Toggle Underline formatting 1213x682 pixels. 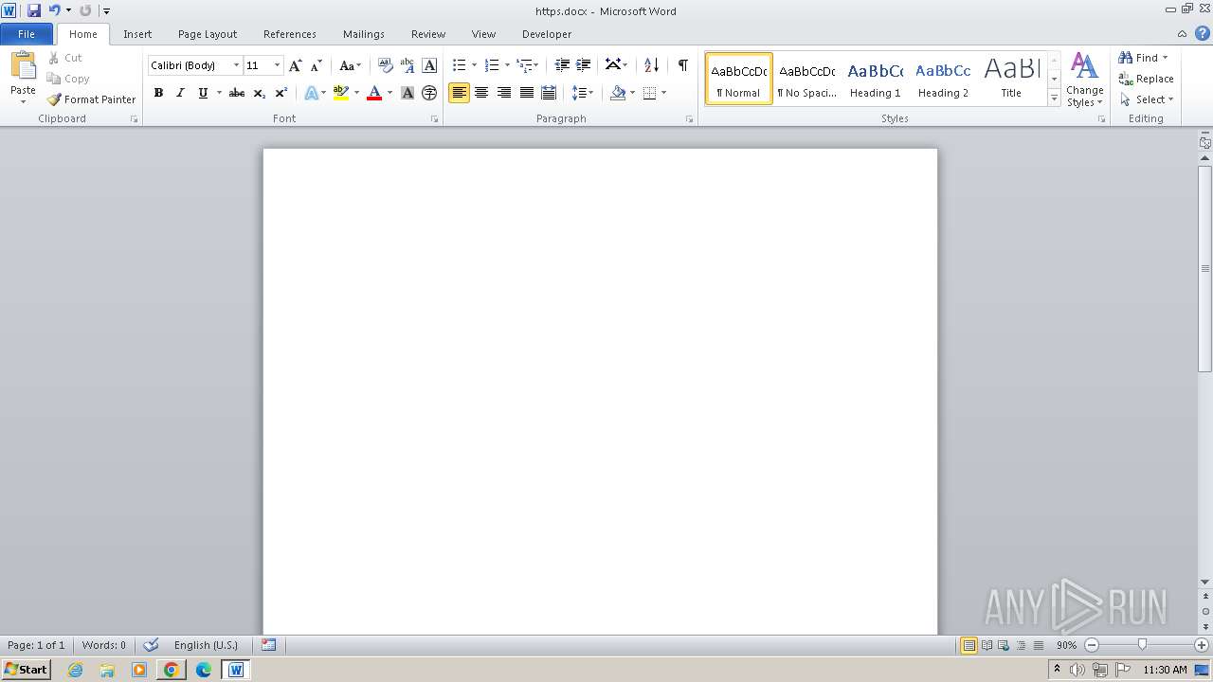click(203, 93)
